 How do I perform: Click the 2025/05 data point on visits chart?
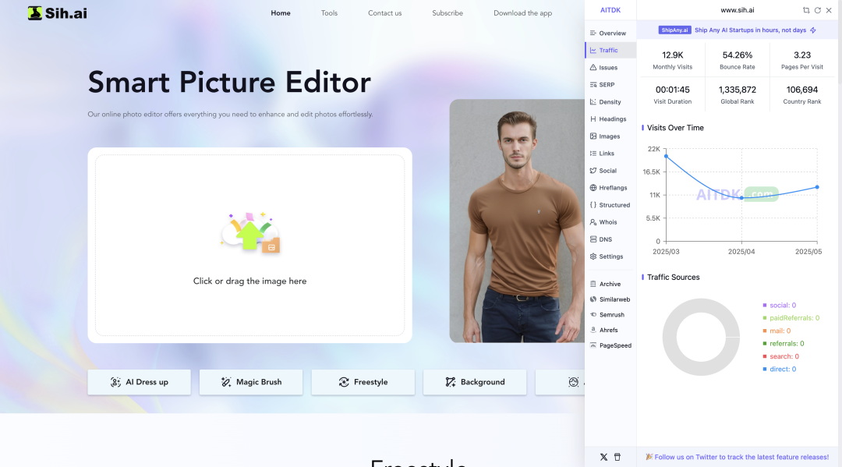pos(817,187)
